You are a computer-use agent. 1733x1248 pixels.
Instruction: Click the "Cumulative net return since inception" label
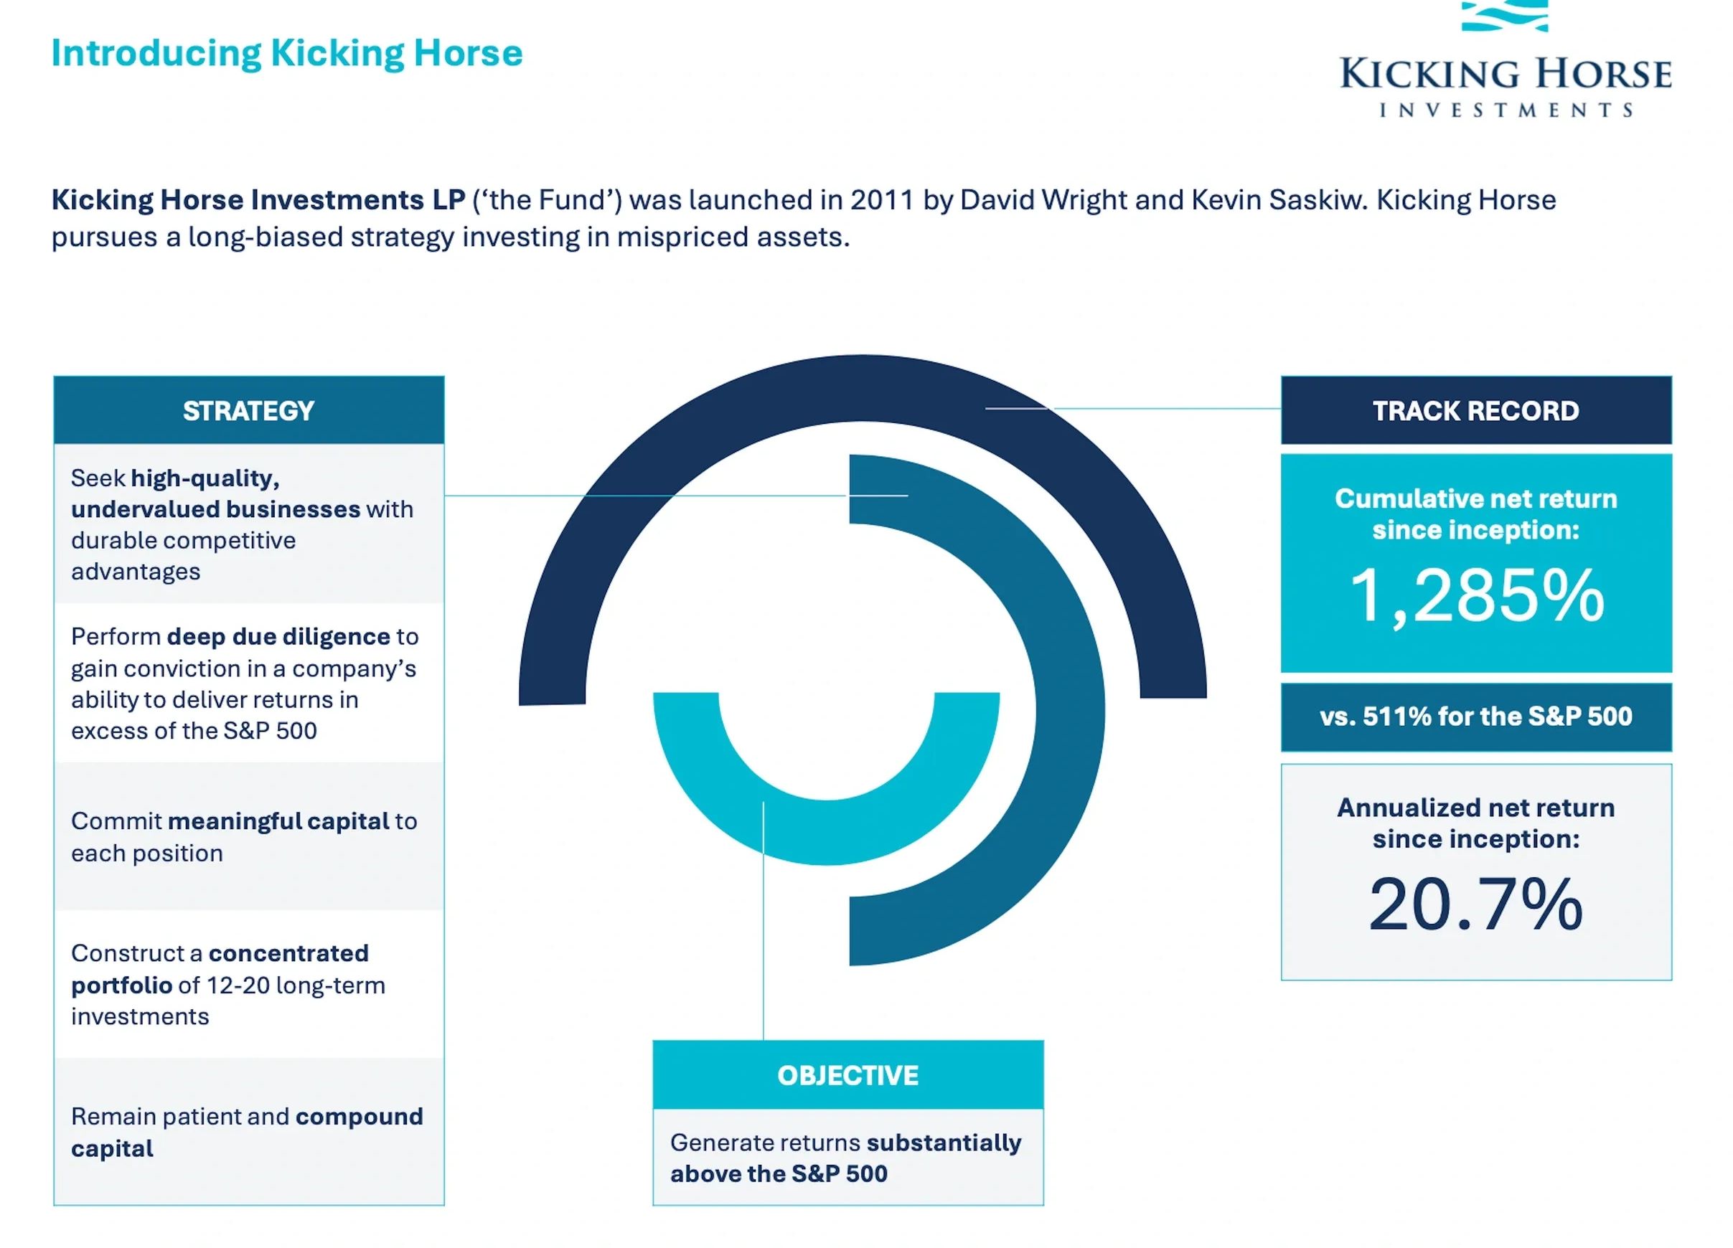tap(1475, 514)
